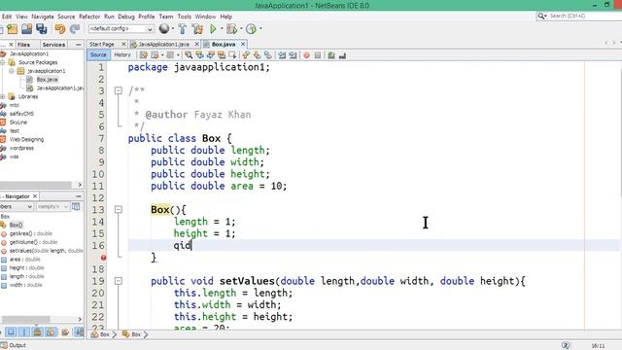Screen dimensions: 622x350
Task: Click the notifications icon in status bar
Action: 566,345
